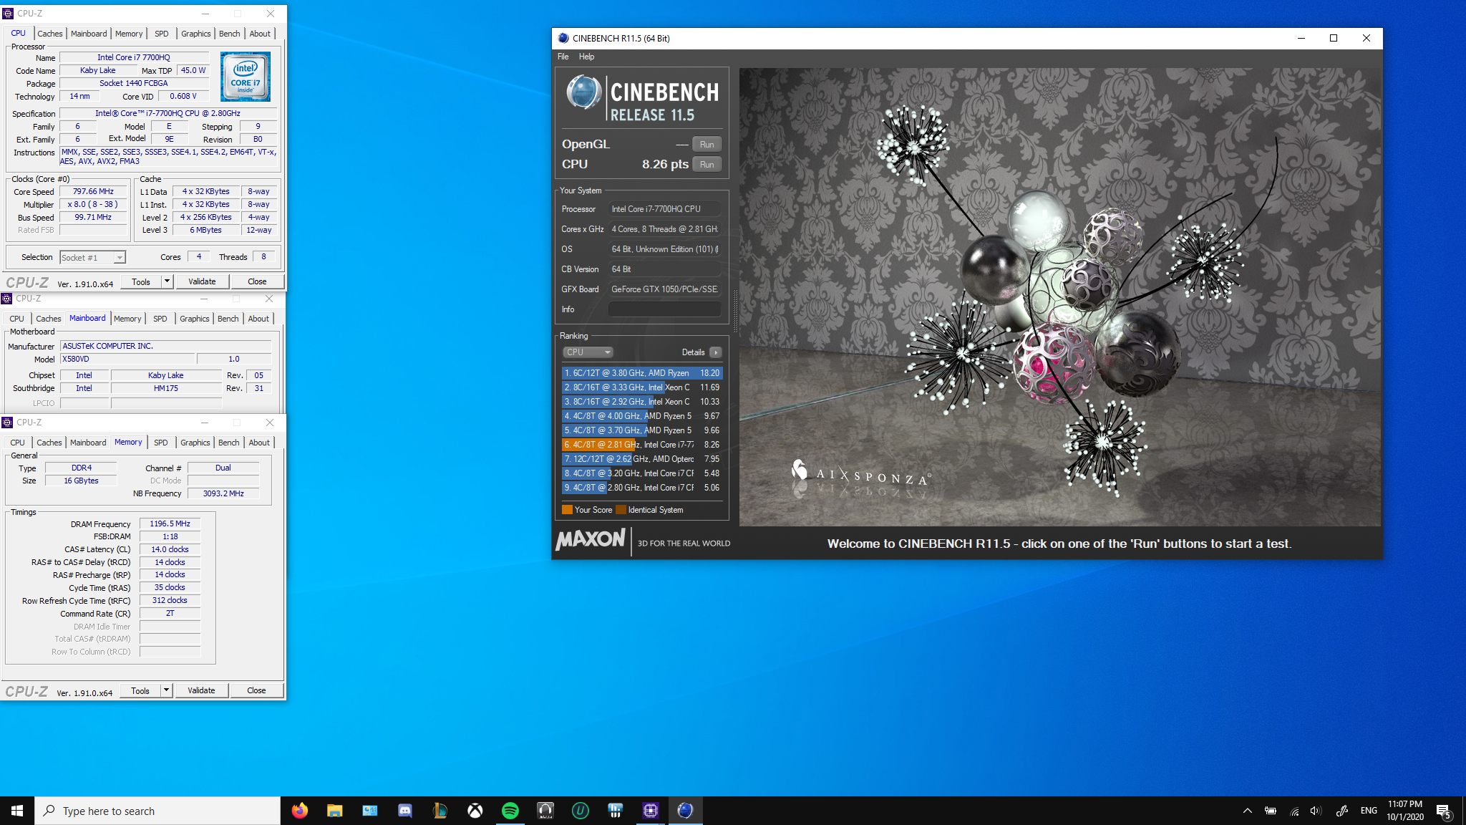Click the Control Panel taskbar icon
The height and width of the screenshot is (825, 1466).
click(x=369, y=811)
